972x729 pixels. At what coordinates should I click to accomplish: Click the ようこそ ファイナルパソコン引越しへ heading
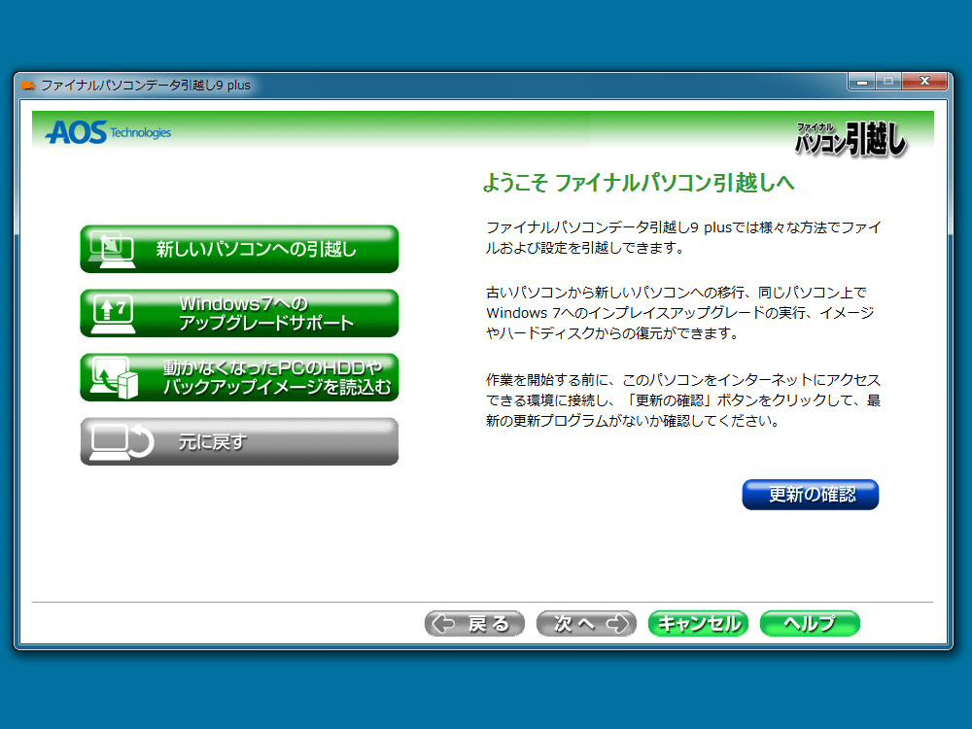click(x=639, y=183)
